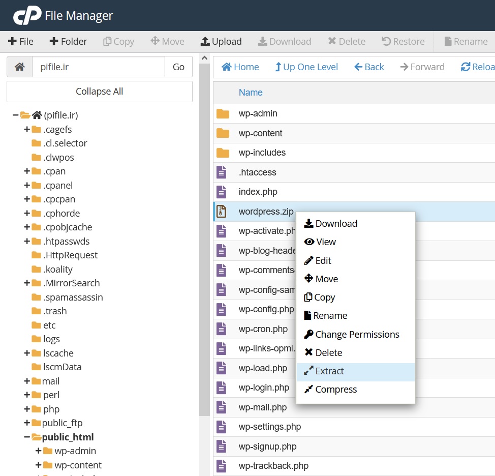Choose Delete from the context menu

click(355, 352)
